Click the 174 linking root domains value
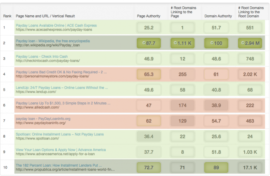Image resolution: width=270 pixels, height=176 pixels. [182, 105]
